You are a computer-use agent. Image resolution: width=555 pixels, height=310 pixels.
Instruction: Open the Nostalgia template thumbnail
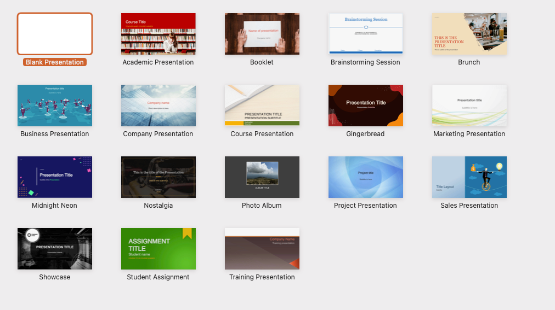tap(158, 177)
